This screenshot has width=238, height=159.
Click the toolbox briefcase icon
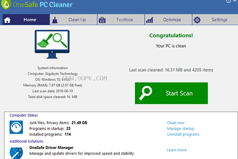(x=102, y=20)
